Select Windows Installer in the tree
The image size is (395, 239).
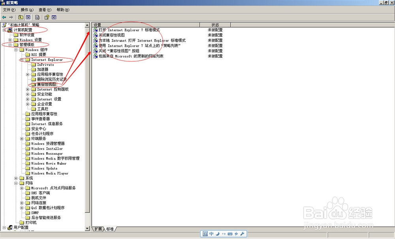coord(47,149)
